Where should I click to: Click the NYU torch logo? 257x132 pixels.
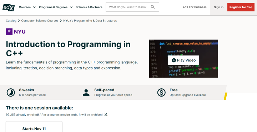point(9,31)
